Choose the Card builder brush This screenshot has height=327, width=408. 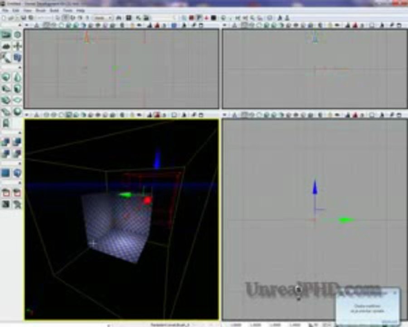coord(6,123)
